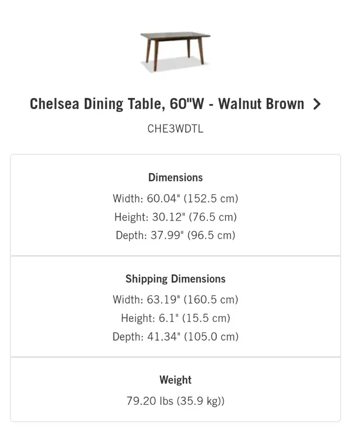Click the Dimensions section heading
This screenshot has height=430, width=351.
175,178
